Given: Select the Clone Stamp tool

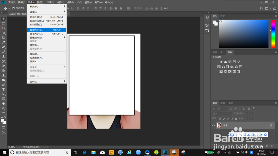Looking at the screenshot, I should tap(4, 57).
